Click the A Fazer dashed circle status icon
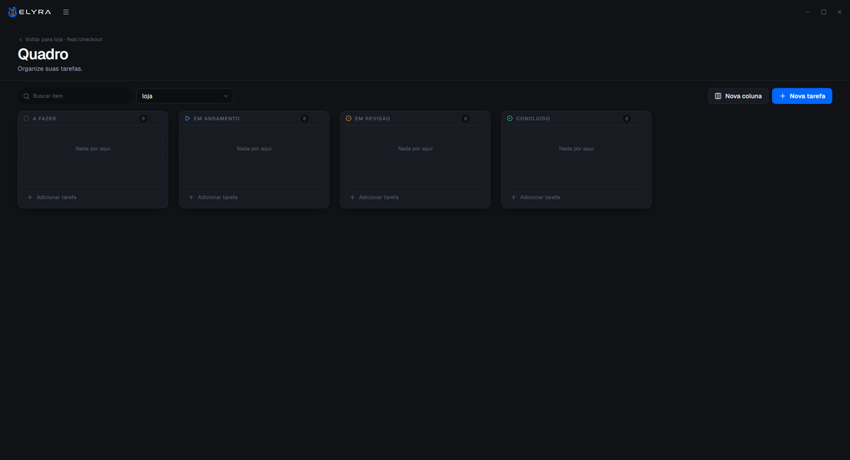 tap(26, 118)
